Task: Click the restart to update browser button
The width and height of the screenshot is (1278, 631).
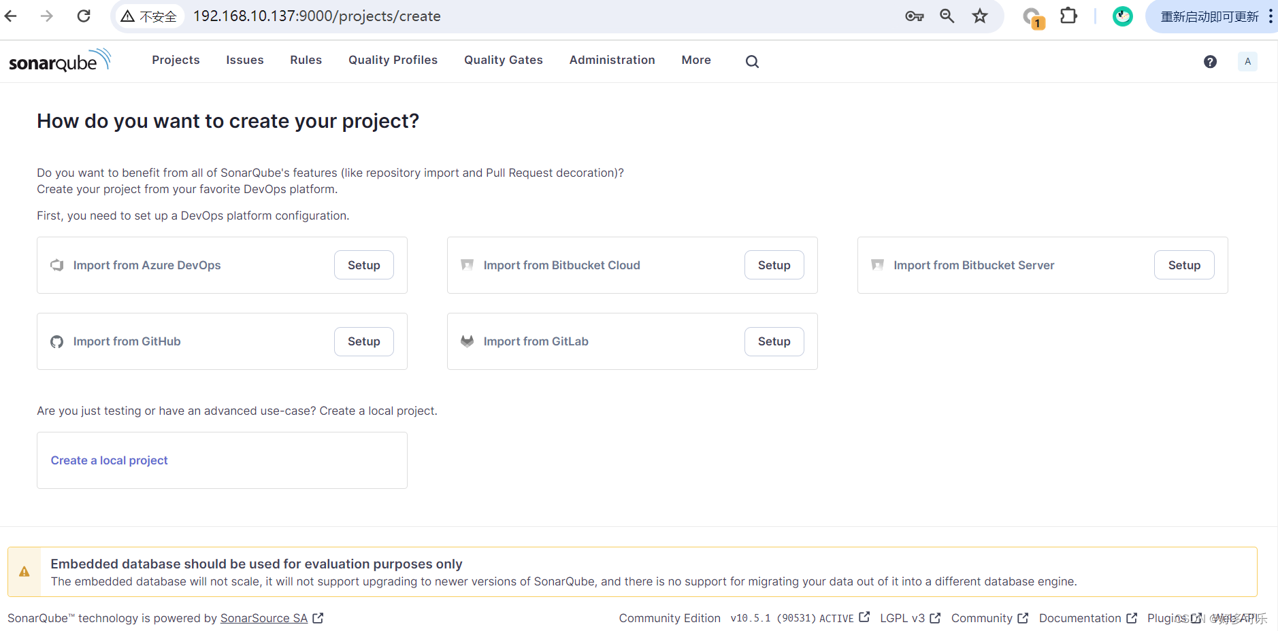Action: (1209, 16)
